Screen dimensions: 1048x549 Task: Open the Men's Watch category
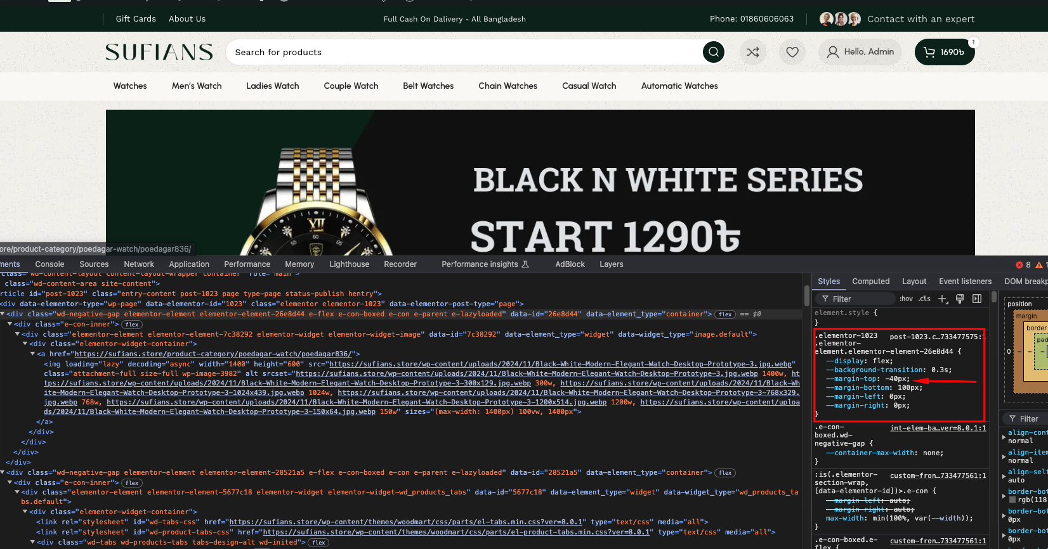pyautogui.click(x=197, y=86)
